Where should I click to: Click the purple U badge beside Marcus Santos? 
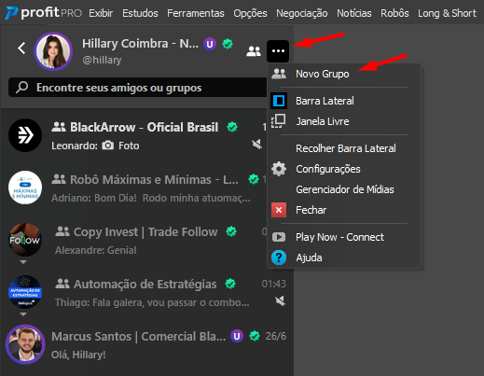point(237,336)
